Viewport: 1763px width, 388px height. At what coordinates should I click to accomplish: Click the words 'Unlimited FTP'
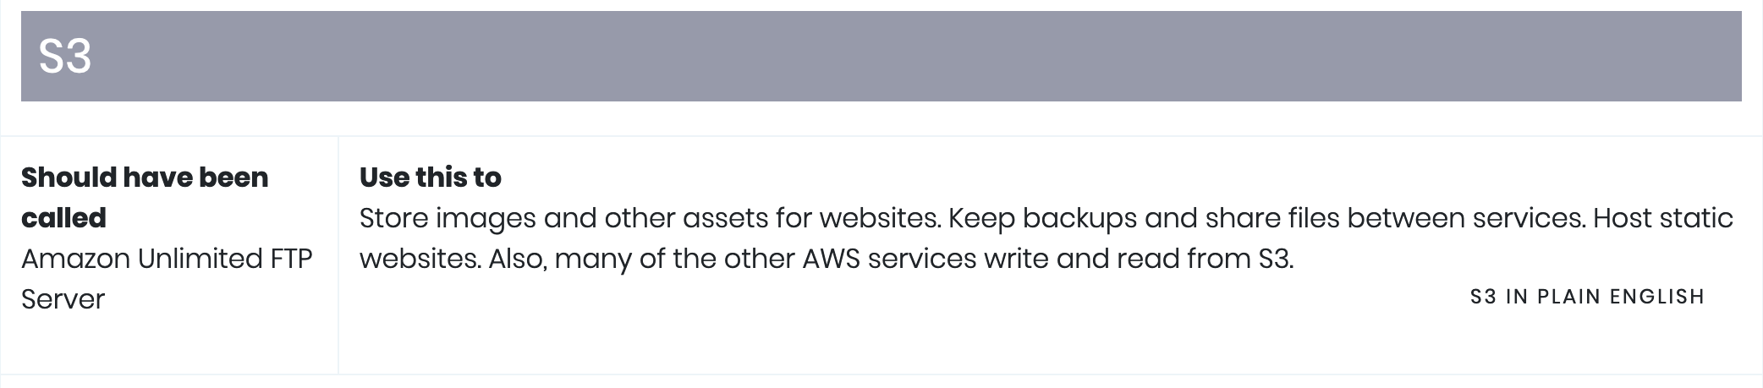226,259
